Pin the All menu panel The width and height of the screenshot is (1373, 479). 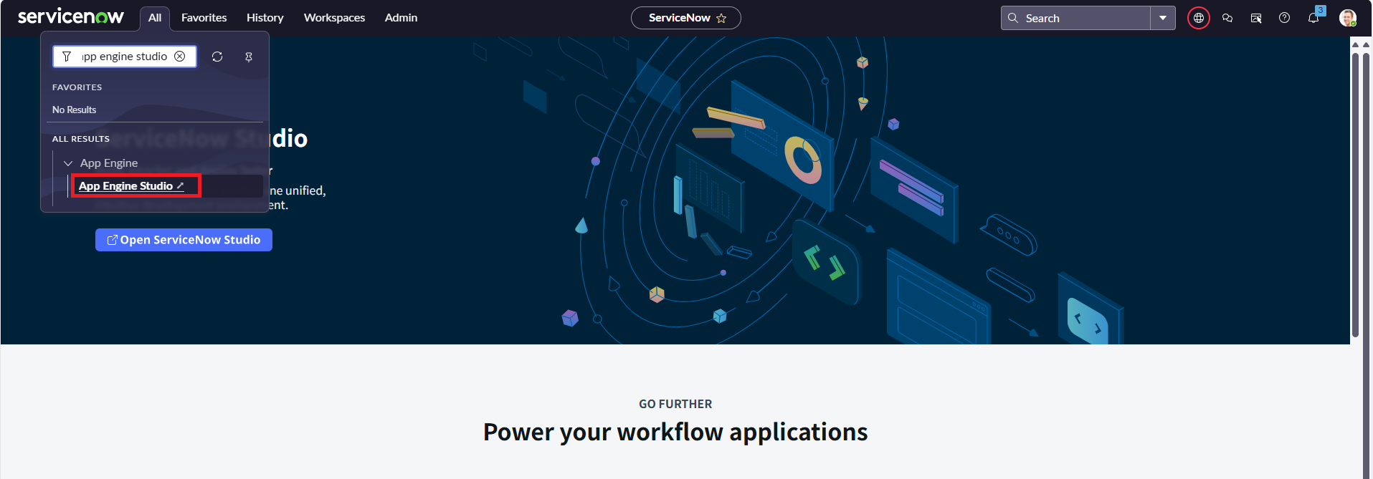pos(249,57)
